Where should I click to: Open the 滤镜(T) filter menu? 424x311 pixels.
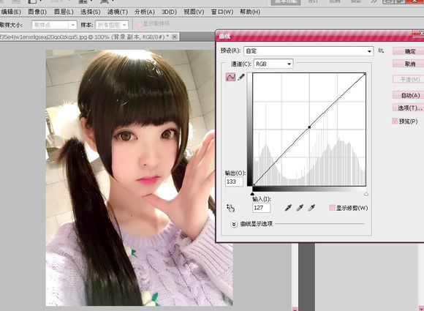[118, 12]
